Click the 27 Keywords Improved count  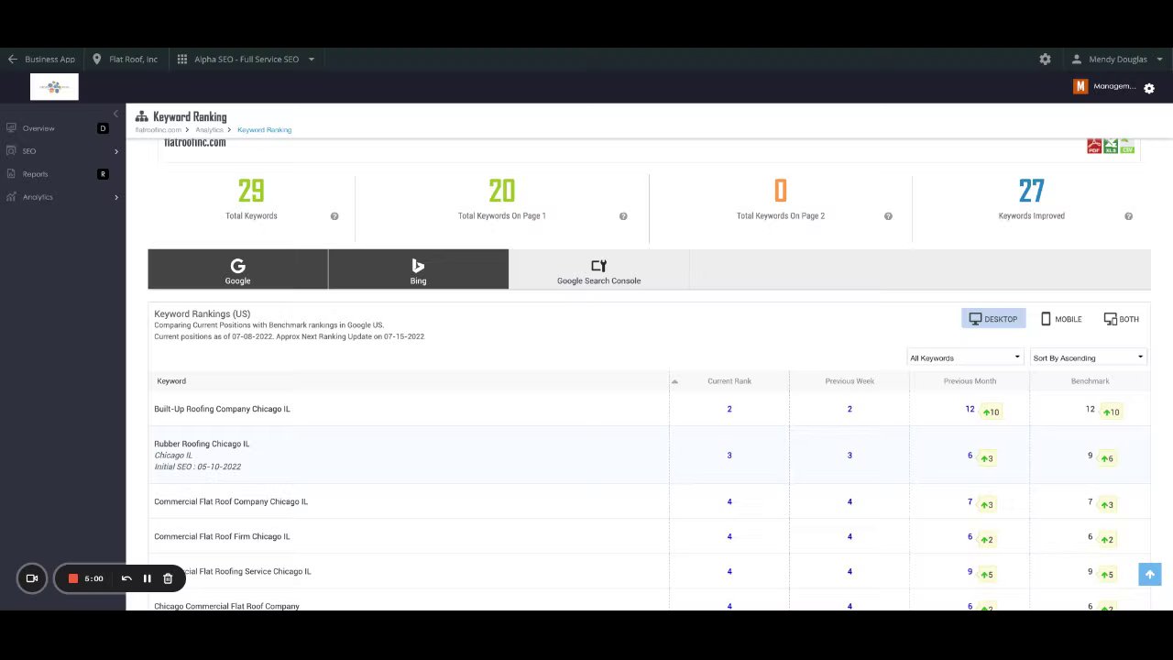(x=1031, y=191)
